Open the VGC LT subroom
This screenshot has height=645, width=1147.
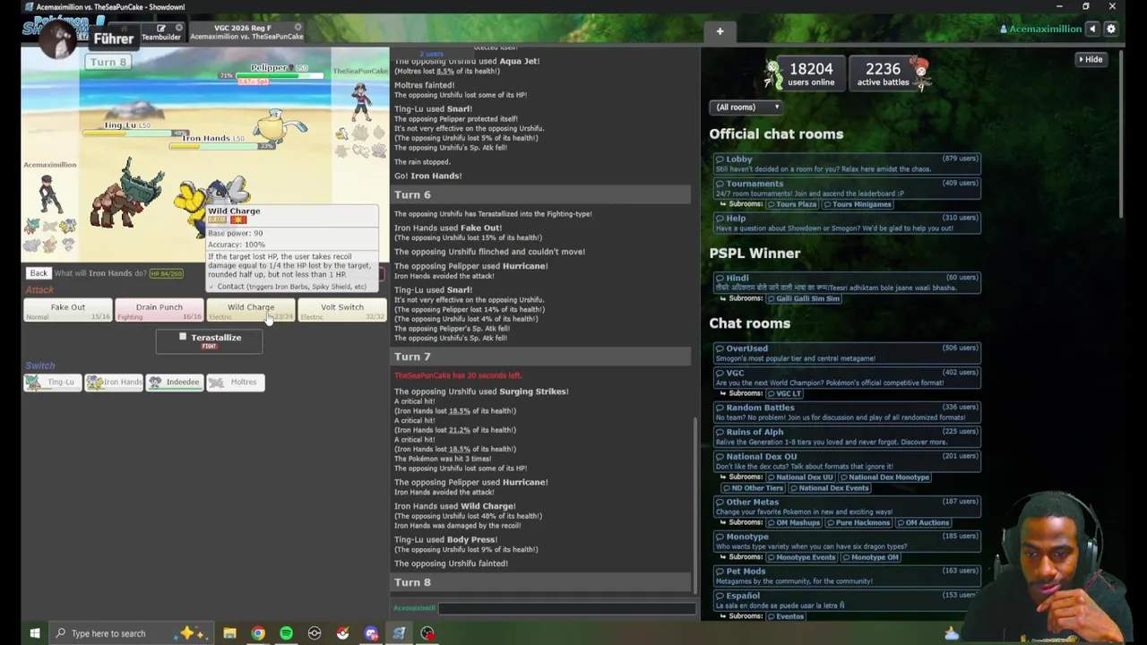784,393
